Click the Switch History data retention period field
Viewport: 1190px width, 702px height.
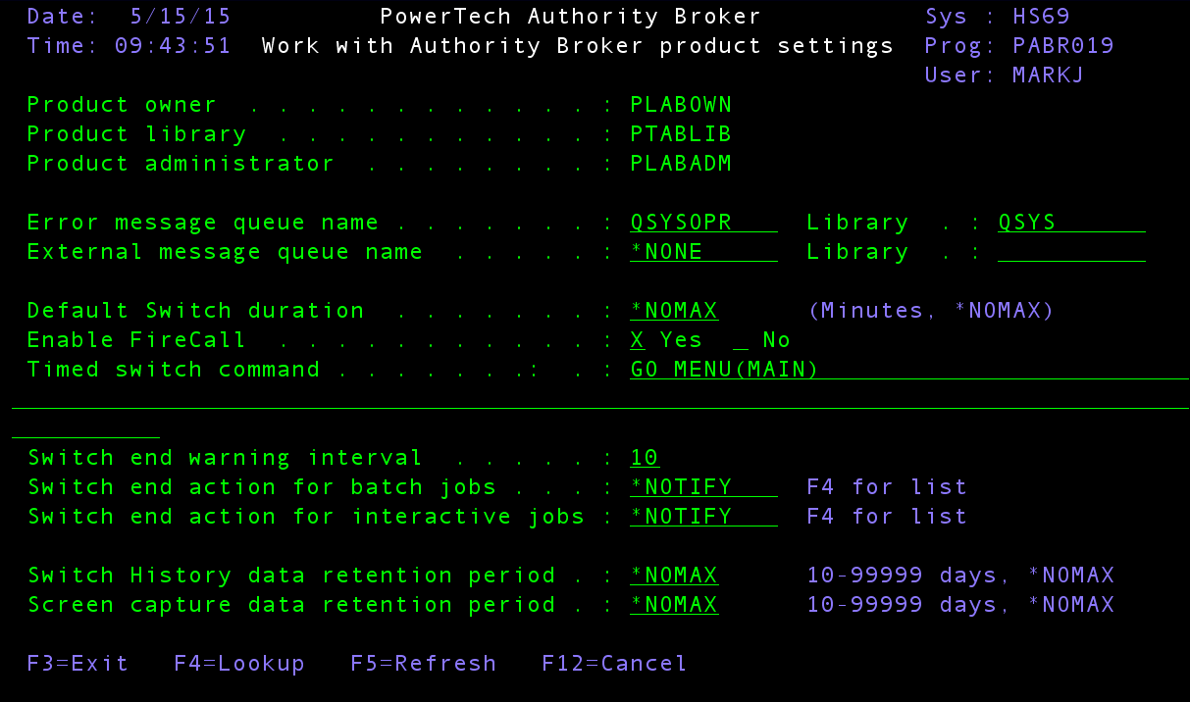coord(675,576)
